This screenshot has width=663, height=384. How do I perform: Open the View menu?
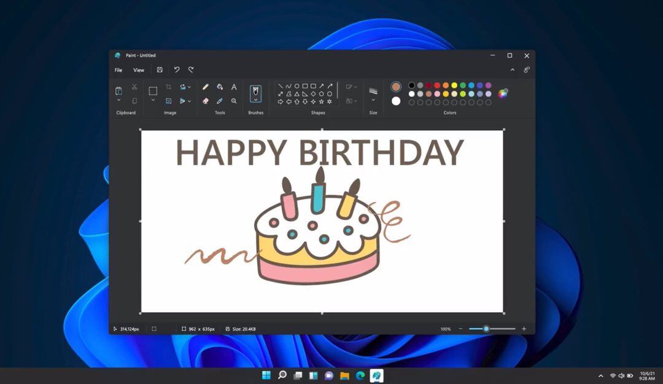tap(139, 69)
